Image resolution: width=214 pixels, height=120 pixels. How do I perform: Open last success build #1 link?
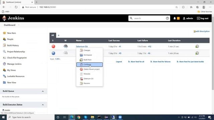[x=120, y=47]
